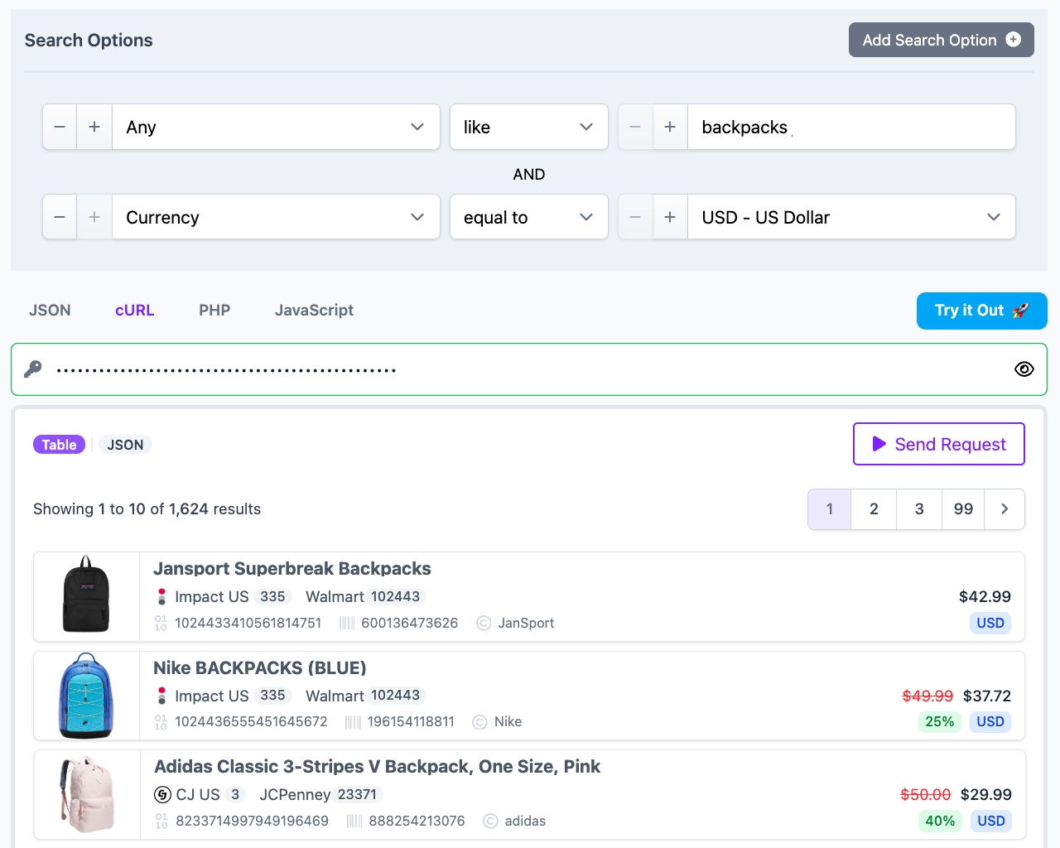Select the Table results view
Viewport: 1060px width, 848px height.
point(59,445)
